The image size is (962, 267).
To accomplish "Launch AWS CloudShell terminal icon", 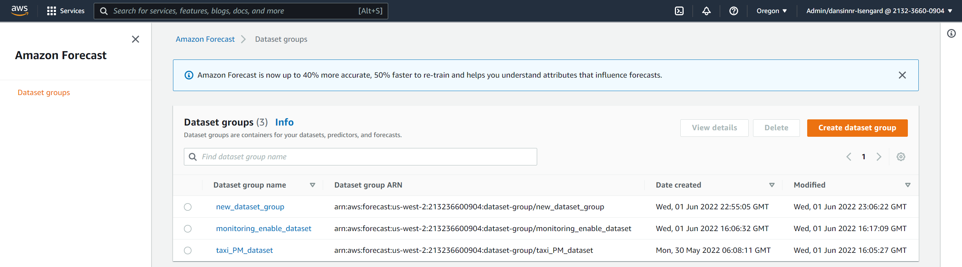I will coord(679,11).
